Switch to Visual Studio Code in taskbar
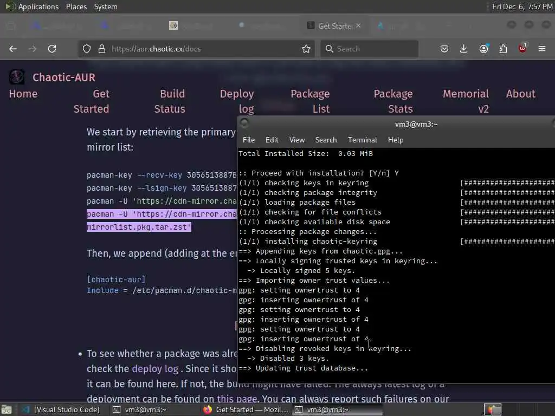 click(61, 409)
